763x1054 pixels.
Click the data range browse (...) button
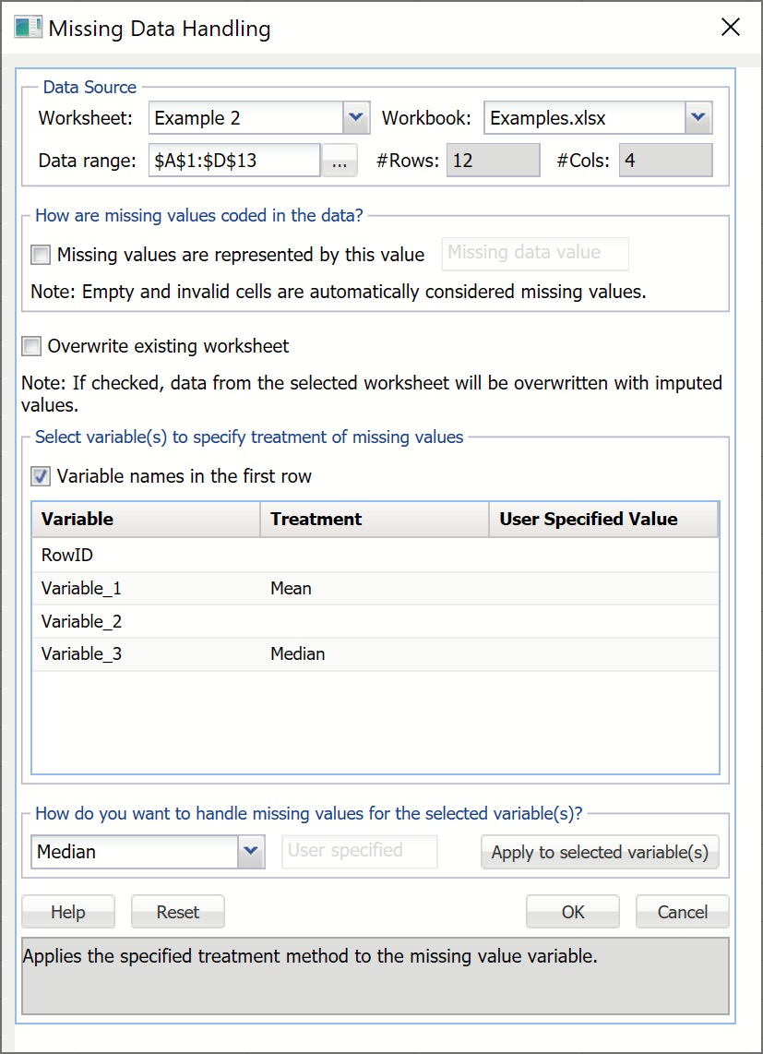[340, 160]
